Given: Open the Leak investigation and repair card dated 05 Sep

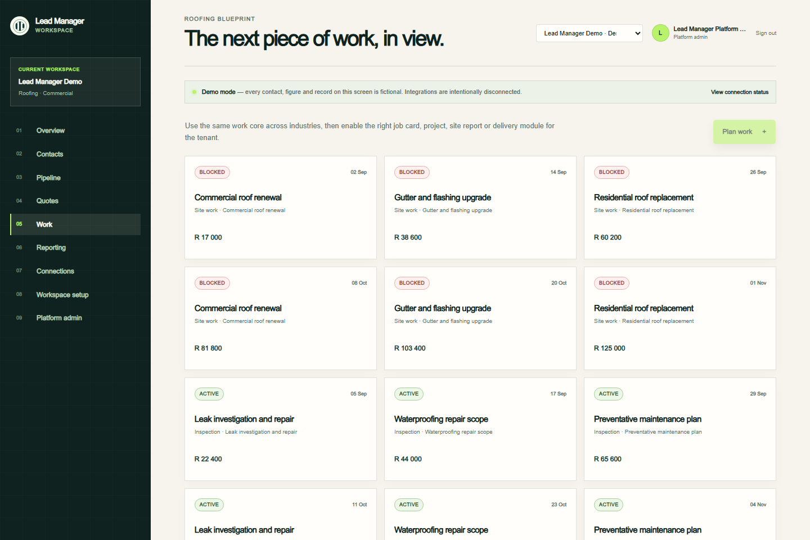Looking at the screenshot, I should (x=281, y=429).
